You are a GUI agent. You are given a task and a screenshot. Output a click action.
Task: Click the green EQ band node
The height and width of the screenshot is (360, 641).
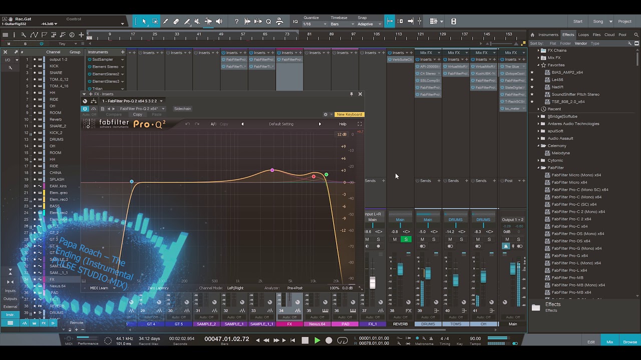[326, 174]
